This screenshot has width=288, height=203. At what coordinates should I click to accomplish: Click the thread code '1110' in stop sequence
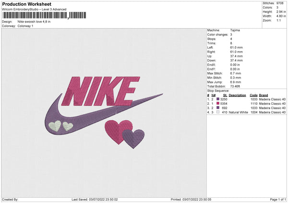[x=254, y=104]
